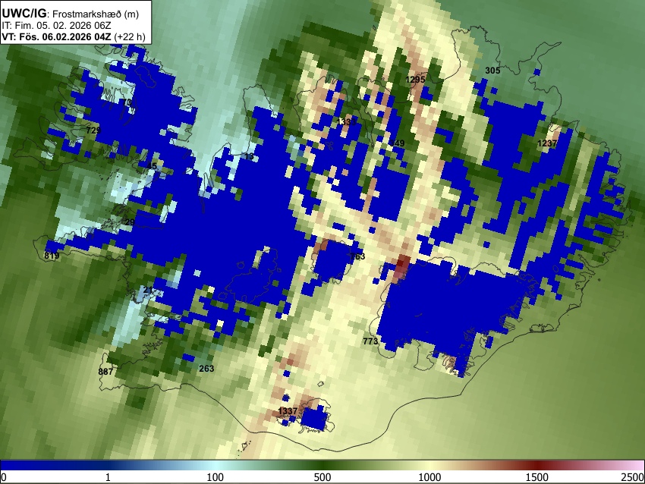This screenshot has height=484, width=645.
Task: Click the 1333 station value
Action: (x=346, y=121)
